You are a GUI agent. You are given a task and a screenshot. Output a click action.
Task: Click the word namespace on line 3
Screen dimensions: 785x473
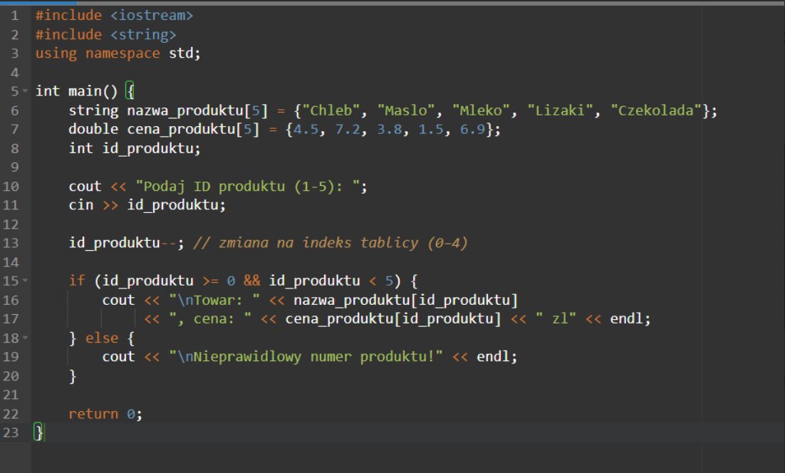coord(123,53)
